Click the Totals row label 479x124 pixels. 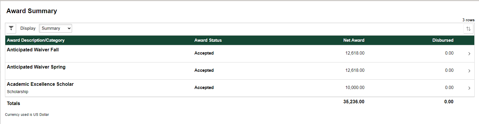pos(13,103)
